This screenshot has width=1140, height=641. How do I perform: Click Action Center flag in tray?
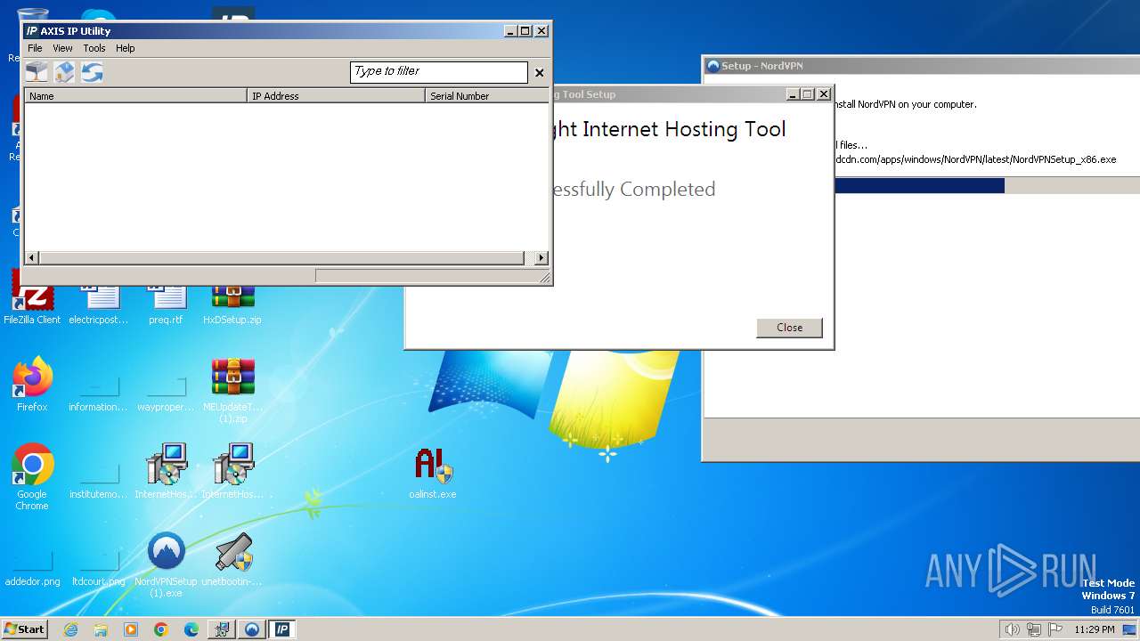1054,629
